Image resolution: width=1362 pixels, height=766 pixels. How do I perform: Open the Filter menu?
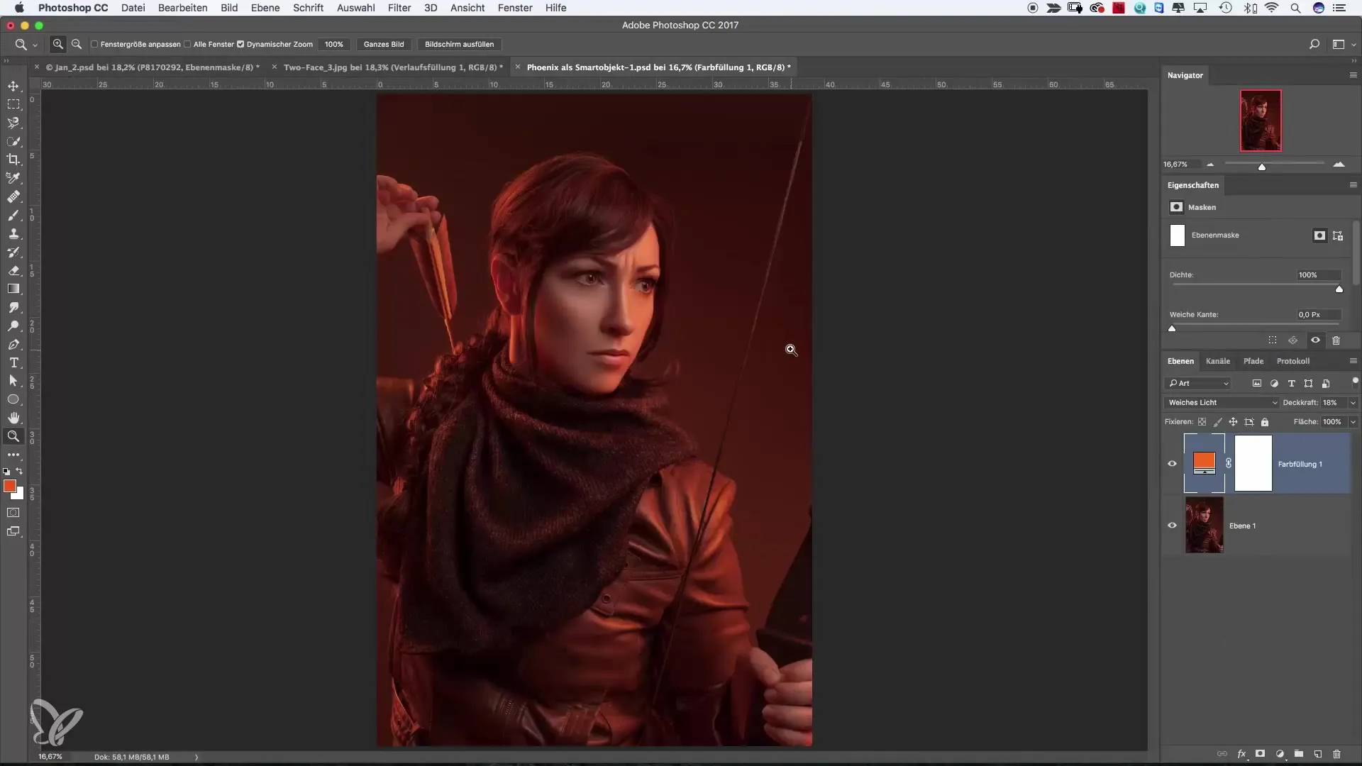pyautogui.click(x=399, y=8)
